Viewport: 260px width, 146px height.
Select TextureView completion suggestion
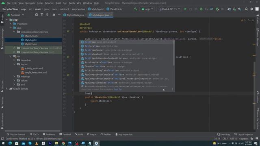click(126, 46)
